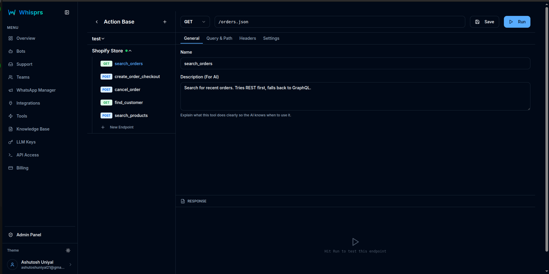Viewport: 549px width, 274px height.
Task: Toggle the theme with the sun icon
Action: (68, 250)
